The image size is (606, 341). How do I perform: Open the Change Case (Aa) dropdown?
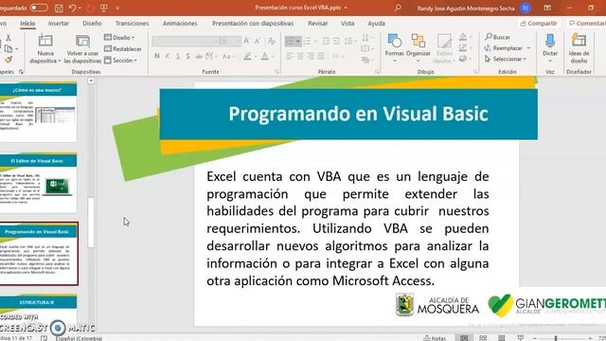point(227,57)
